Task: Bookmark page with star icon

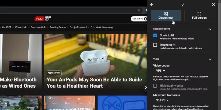Action: pyautogui.click(x=139, y=10)
